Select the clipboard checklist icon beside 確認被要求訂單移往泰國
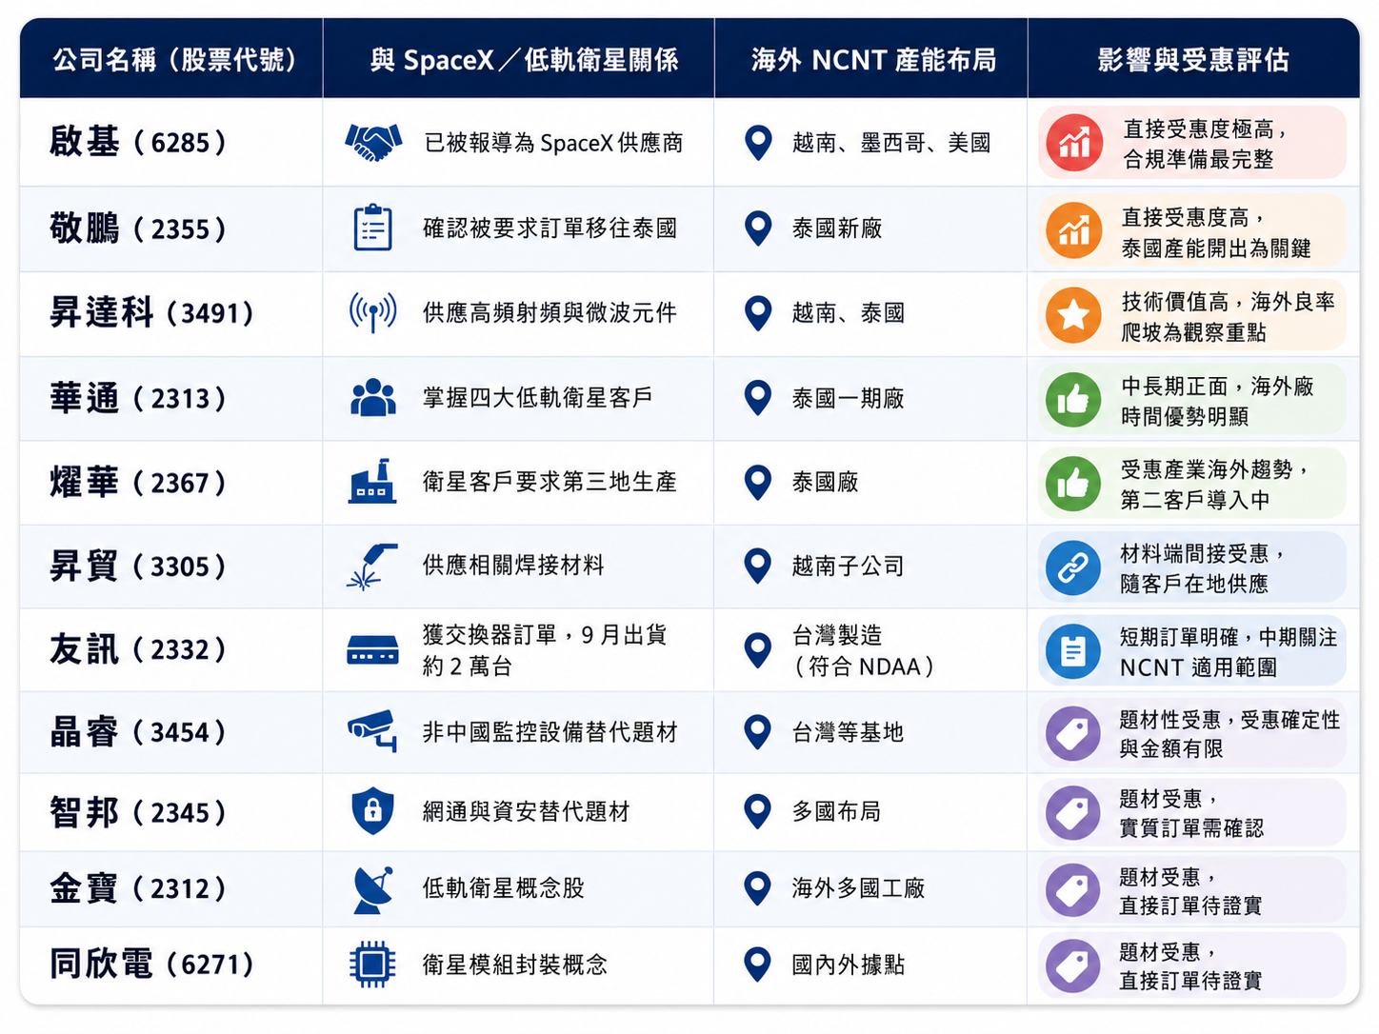Image resolution: width=1379 pixels, height=1034 pixels. click(372, 228)
